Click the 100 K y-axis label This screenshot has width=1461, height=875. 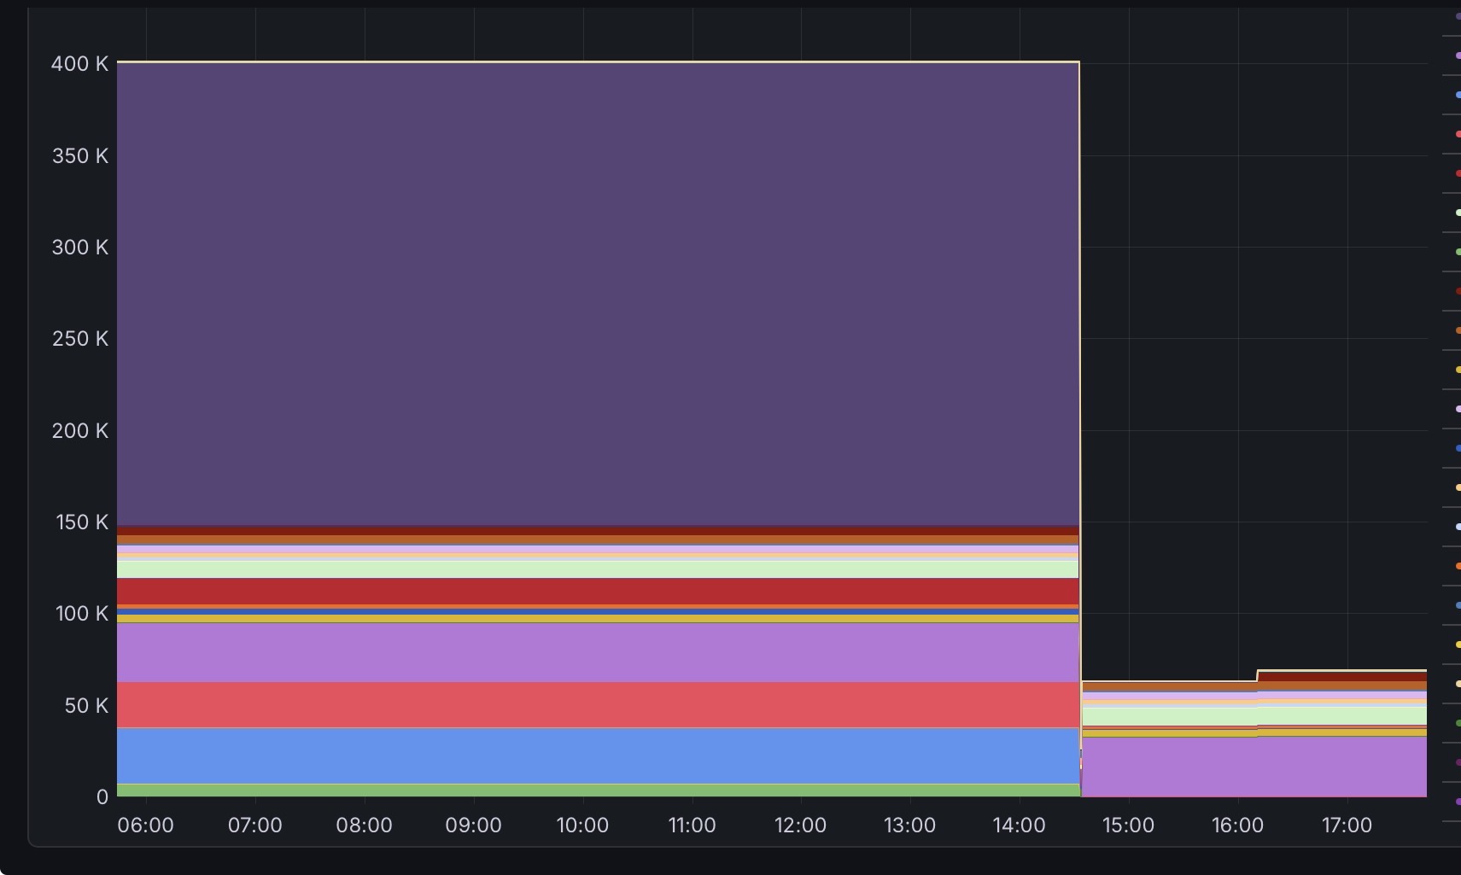pyautogui.click(x=81, y=614)
